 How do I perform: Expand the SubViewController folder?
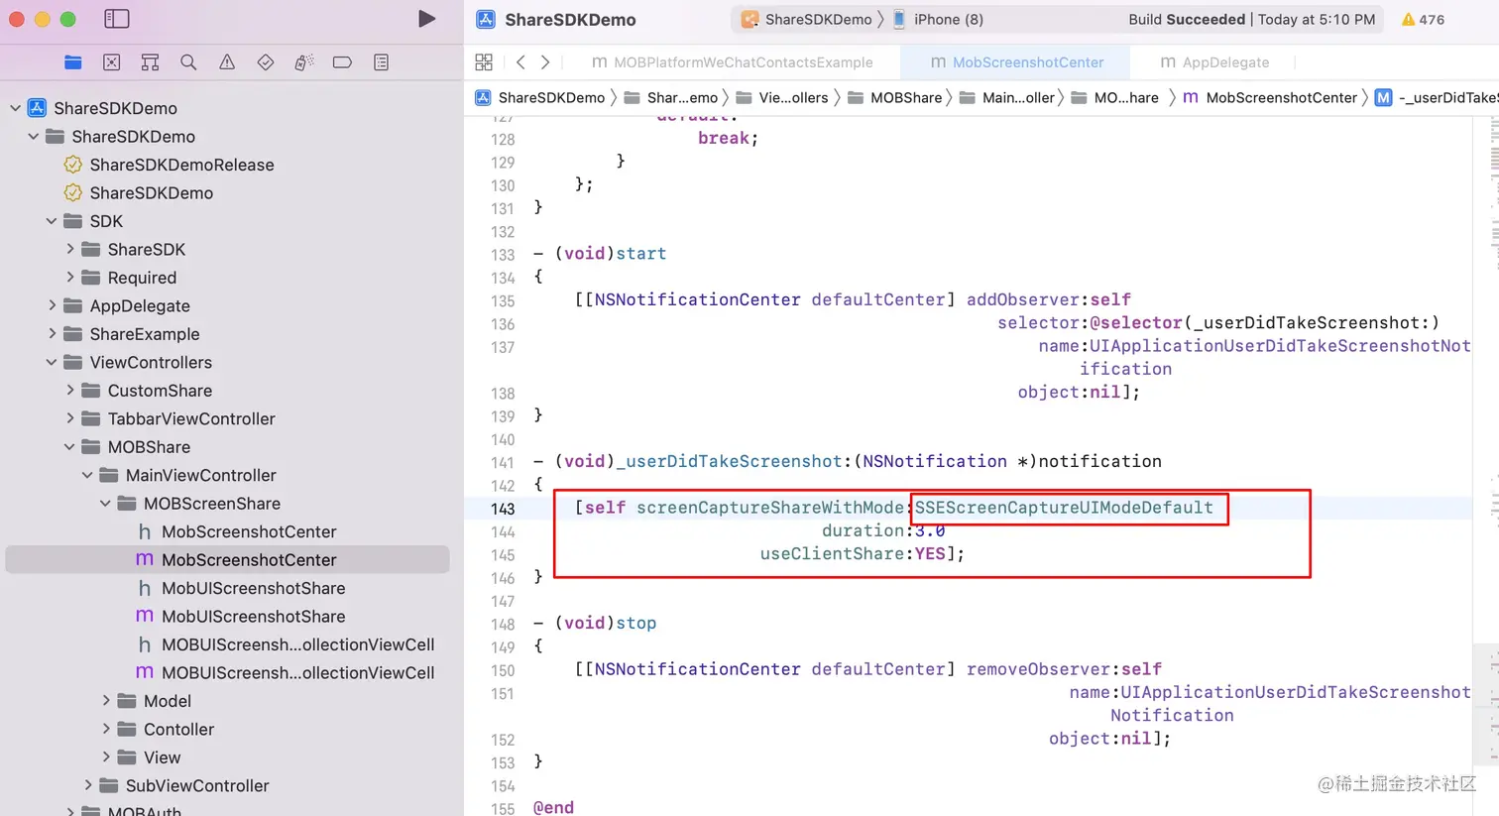87,785
